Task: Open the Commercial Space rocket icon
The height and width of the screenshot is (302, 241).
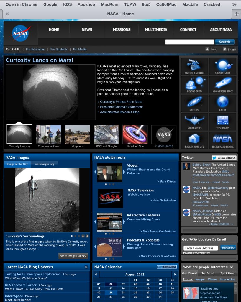Action: click(222, 85)
